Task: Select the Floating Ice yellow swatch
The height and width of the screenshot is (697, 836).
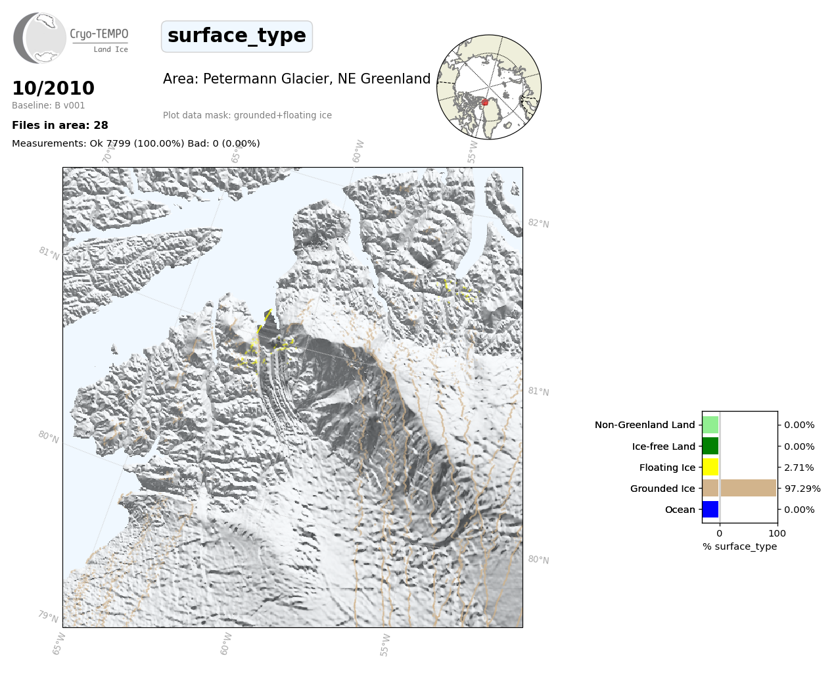Action: click(x=710, y=468)
